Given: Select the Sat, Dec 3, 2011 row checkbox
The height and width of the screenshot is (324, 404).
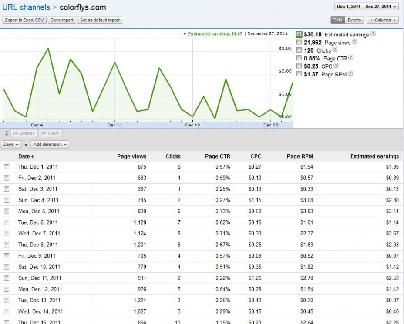Looking at the screenshot, I should (7, 189).
